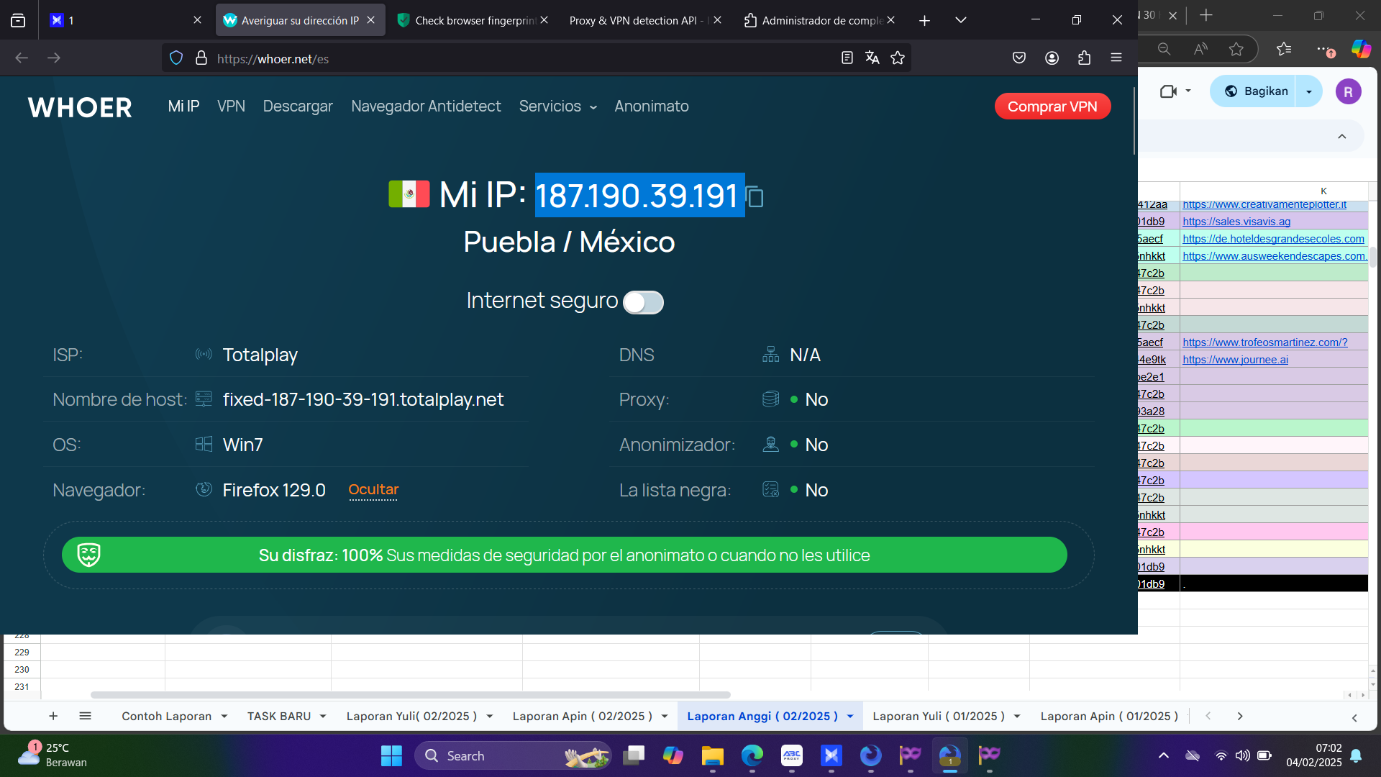Open the Laporan Yuli (02/2025) sheet tab
The height and width of the screenshot is (777, 1381).
[x=411, y=717]
